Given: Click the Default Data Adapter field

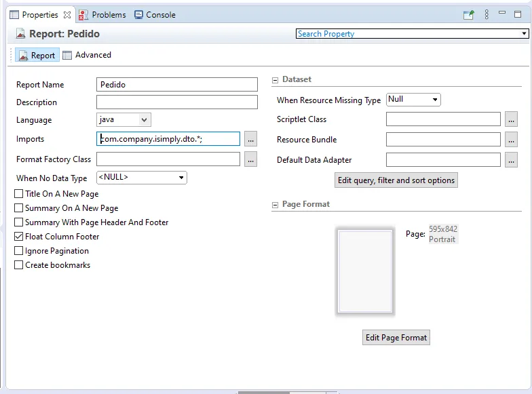Looking at the screenshot, I should point(443,160).
